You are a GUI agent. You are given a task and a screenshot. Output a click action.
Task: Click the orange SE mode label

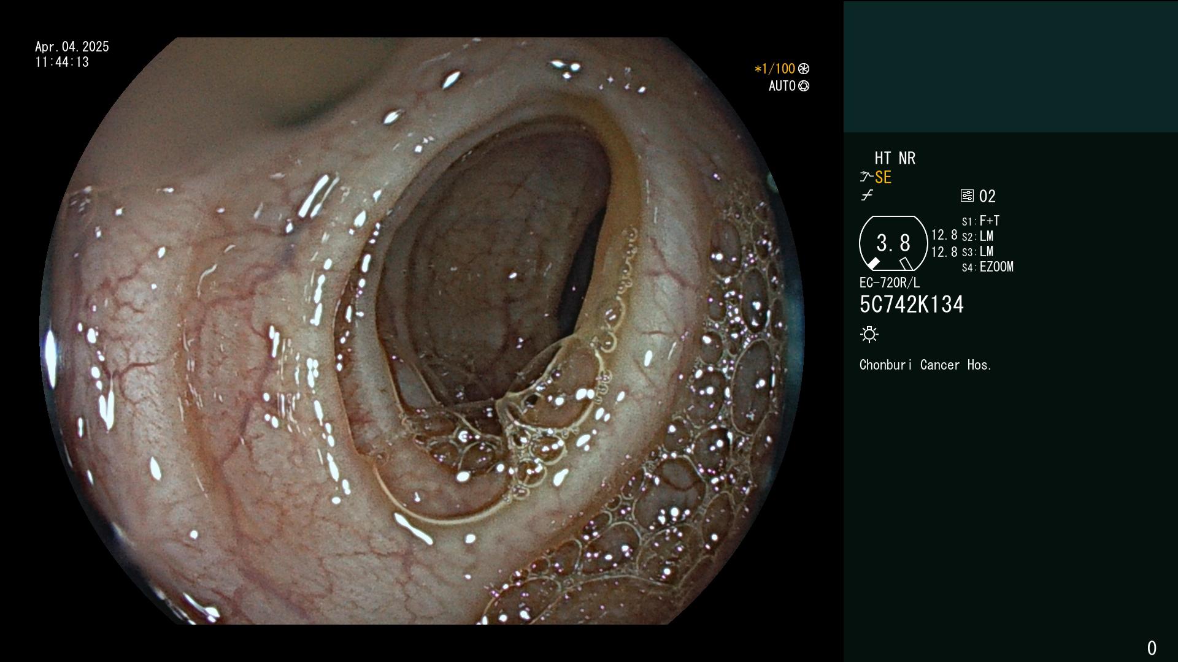click(x=883, y=177)
